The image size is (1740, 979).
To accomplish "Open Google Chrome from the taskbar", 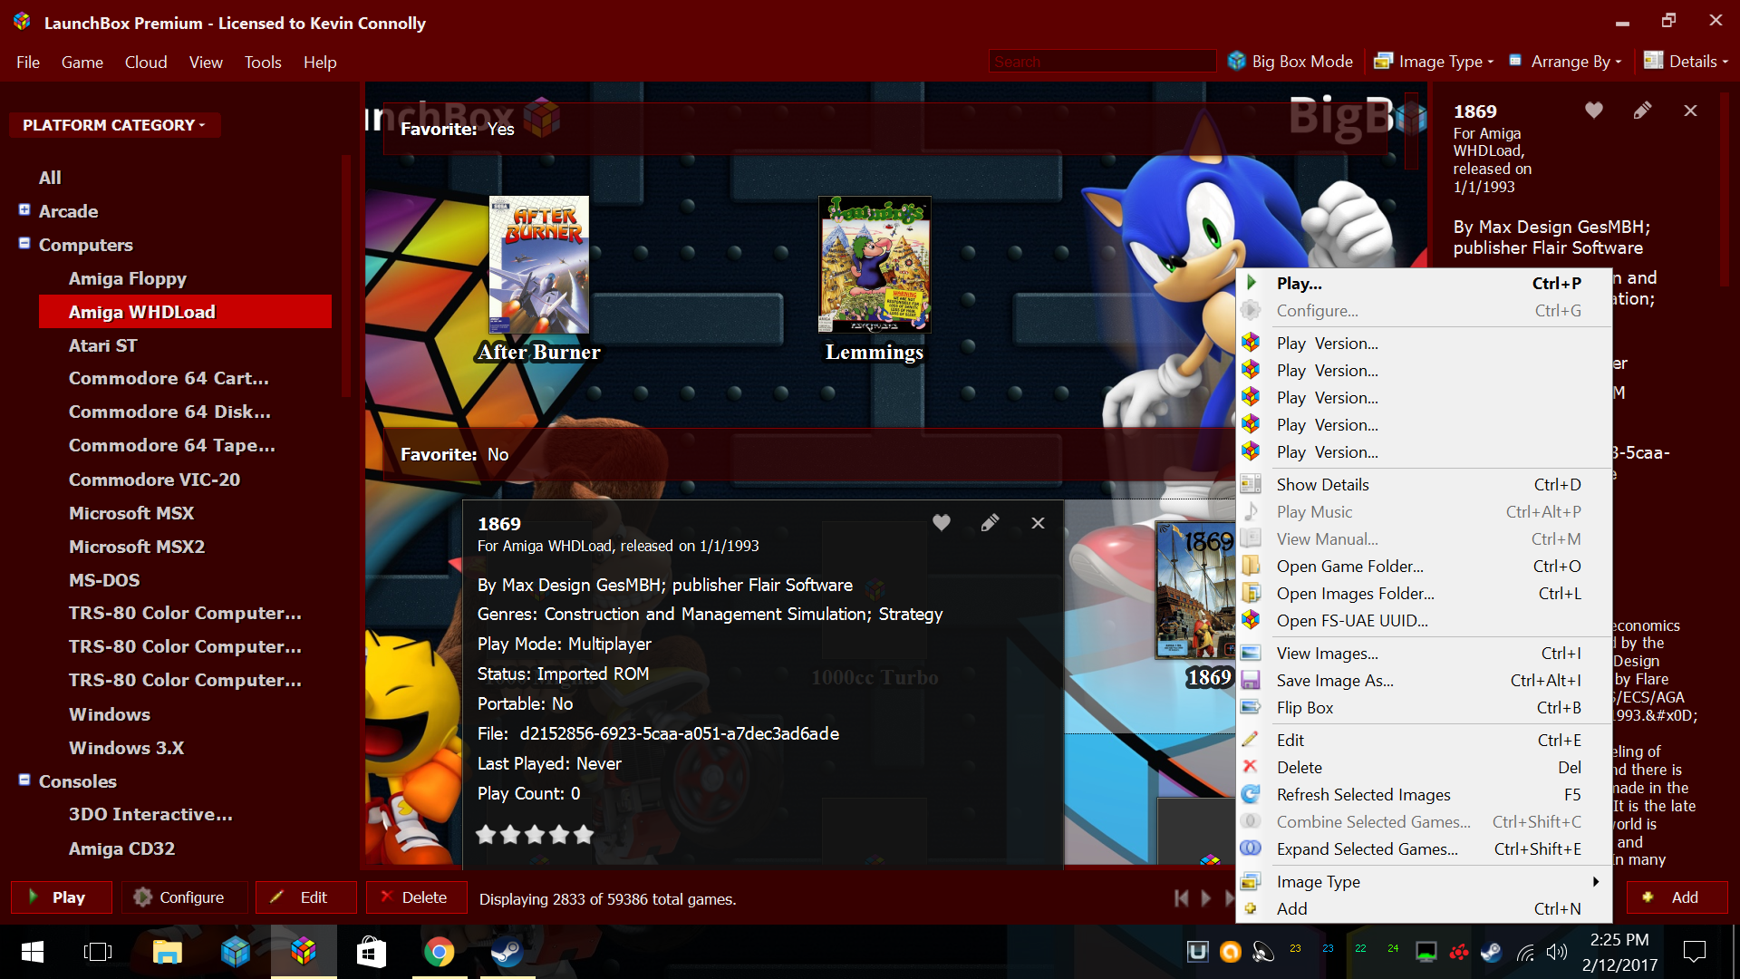I will [439, 952].
